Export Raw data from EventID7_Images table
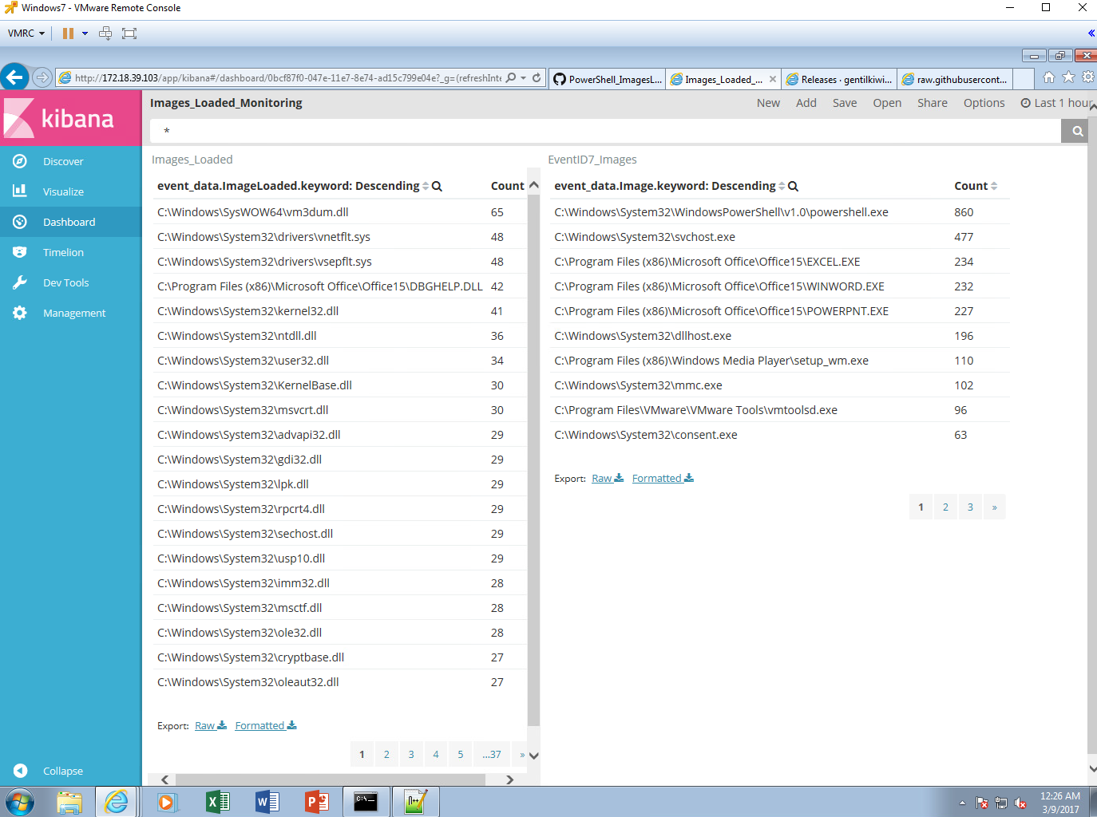Screen dimensions: 1097x817 click(608, 479)
